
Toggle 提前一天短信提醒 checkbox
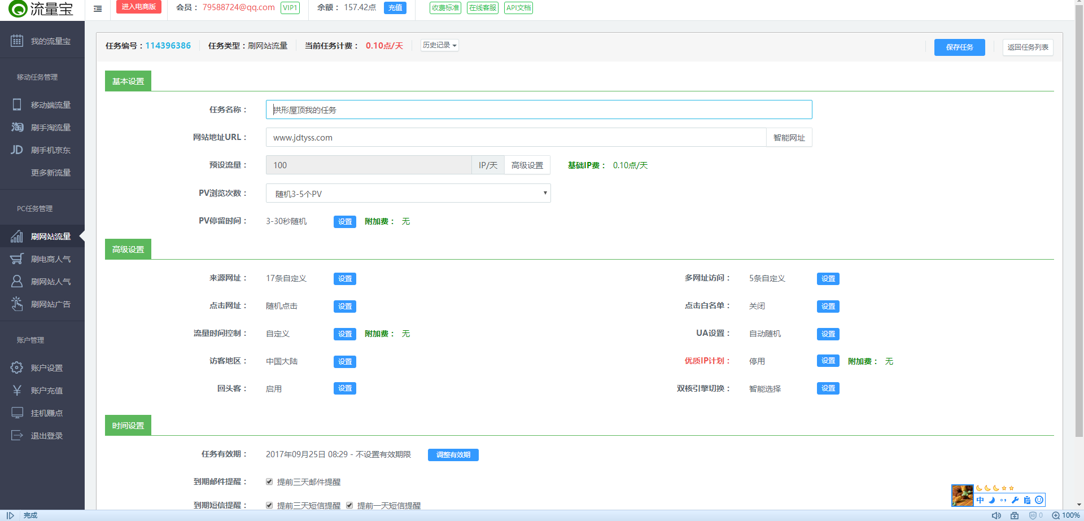click(349, 505)
